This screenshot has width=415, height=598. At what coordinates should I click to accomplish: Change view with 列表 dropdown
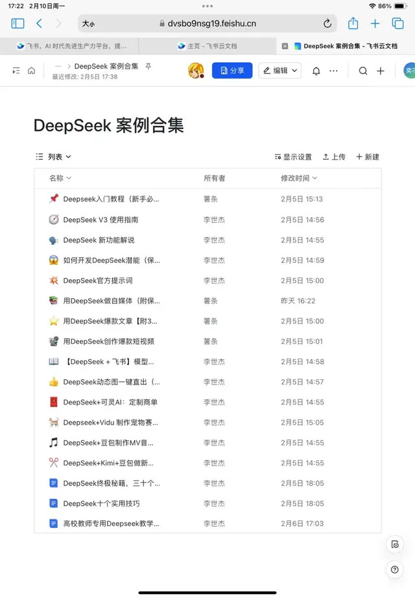click(x=53, y=156)
